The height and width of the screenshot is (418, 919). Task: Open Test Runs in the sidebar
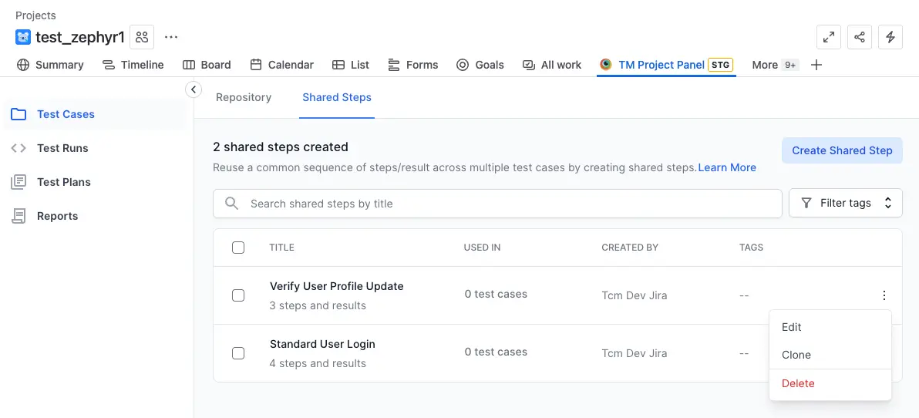pyautogui.click(x=62, y=148)
